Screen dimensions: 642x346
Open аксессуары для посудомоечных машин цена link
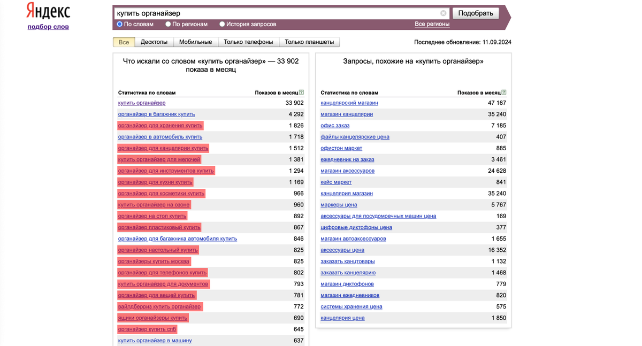point(378,216)
